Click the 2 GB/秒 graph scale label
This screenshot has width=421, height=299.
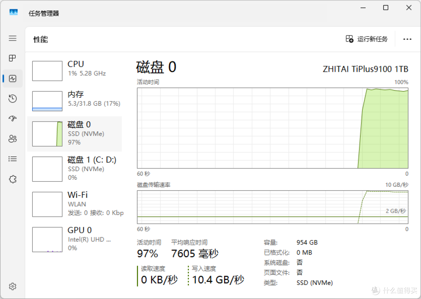(x=396, y=211)
